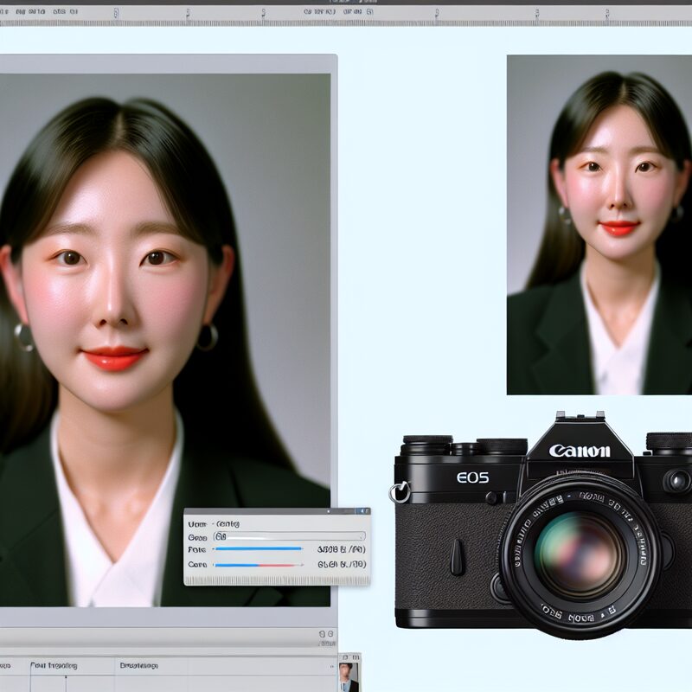
Task: Click the Canon logo on the camera top
Action: pyautogui.click(x=580, y=451)
